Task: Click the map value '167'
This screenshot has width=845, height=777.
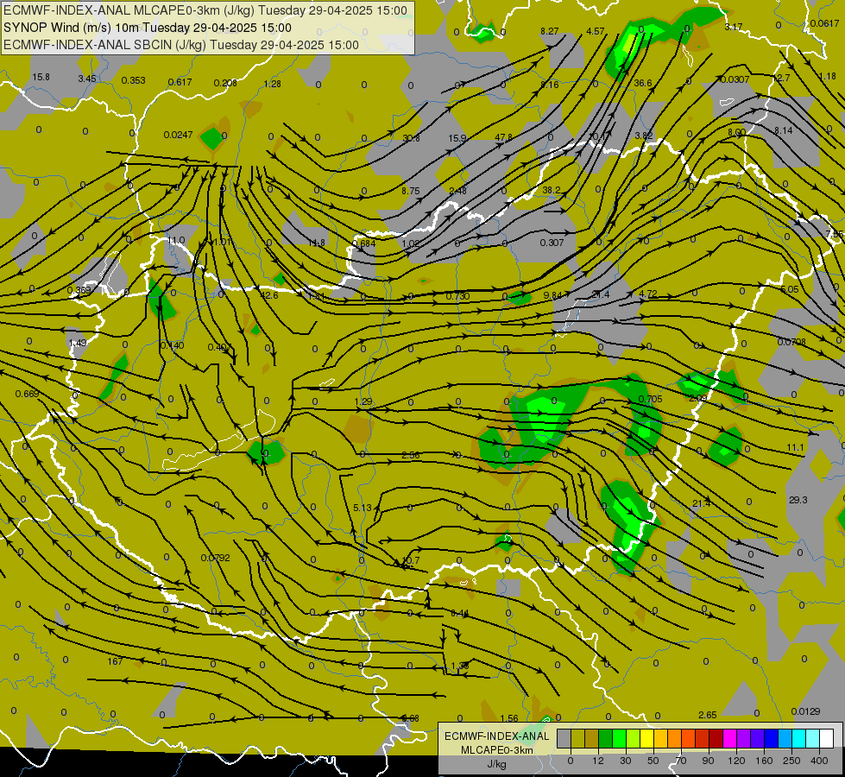Action: coord(115,661)
